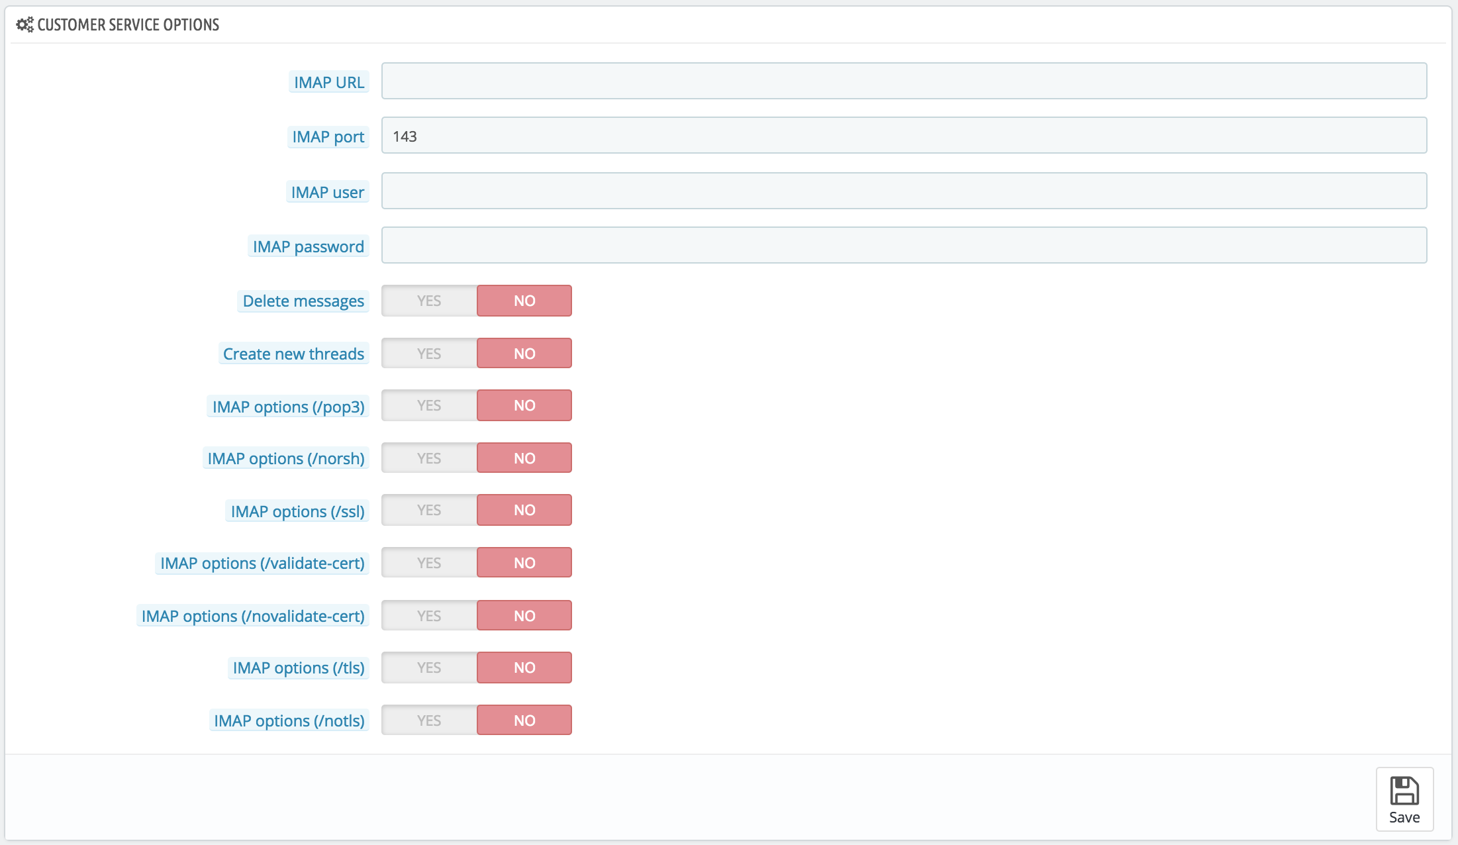Click NO for IMAP options (/notls)

coord(524,721)
